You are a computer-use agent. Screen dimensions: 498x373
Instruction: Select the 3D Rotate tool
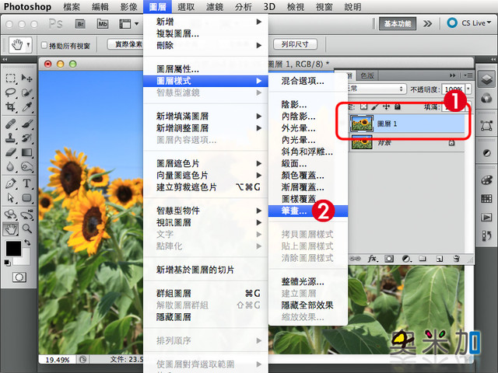pos(10,214)
